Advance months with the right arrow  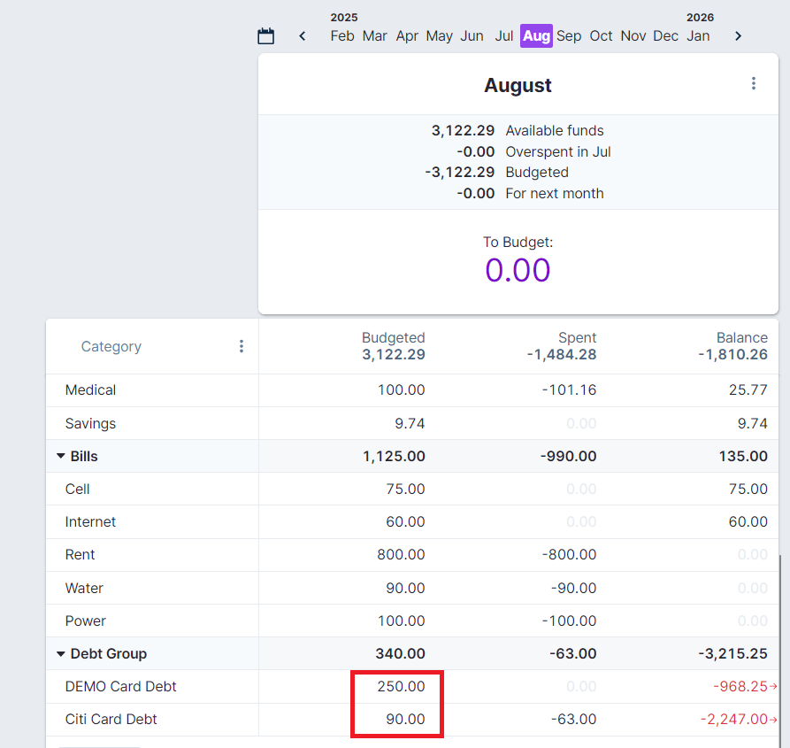[738, 36]
